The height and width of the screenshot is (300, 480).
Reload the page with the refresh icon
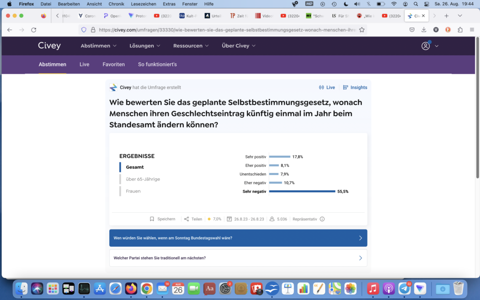point(34,30)
